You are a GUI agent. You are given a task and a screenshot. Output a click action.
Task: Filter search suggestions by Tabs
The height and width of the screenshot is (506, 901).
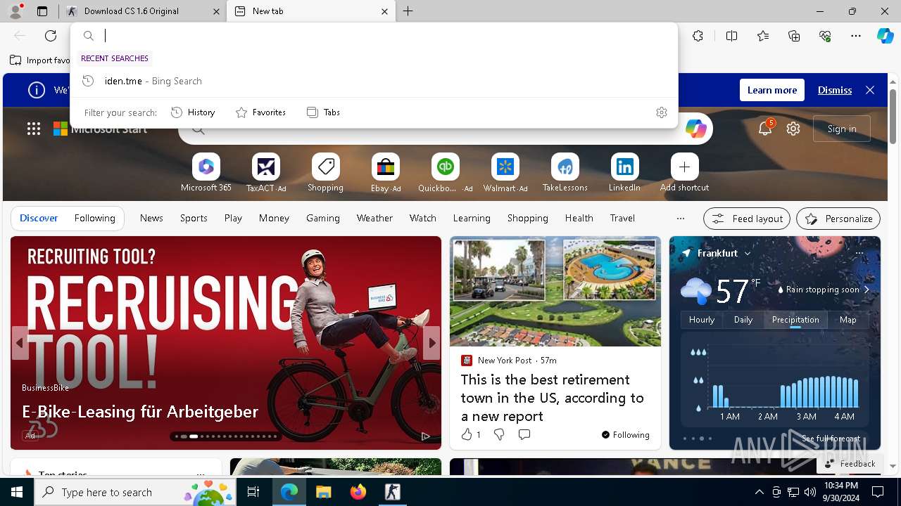click(x=323, y=112)
